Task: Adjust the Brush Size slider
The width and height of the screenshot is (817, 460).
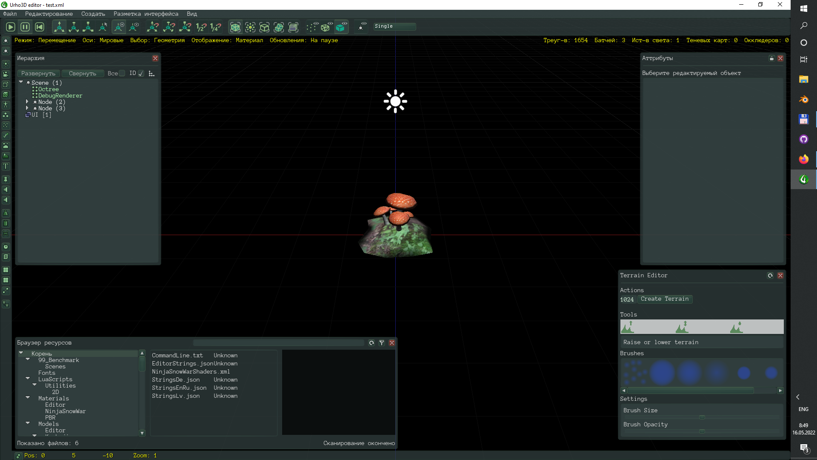Action: pyautogui.click(x=702, y=417)
